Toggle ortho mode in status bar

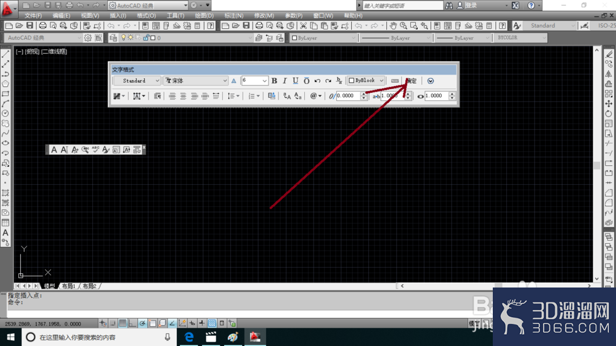coord(132,323)
